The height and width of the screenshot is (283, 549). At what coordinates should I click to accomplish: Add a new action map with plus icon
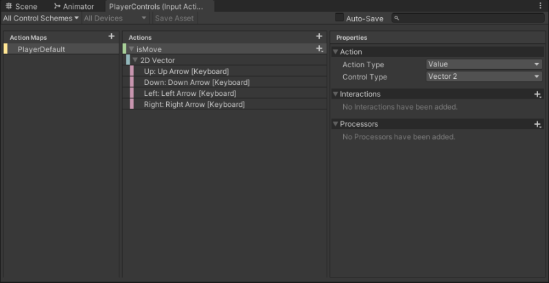111,36
